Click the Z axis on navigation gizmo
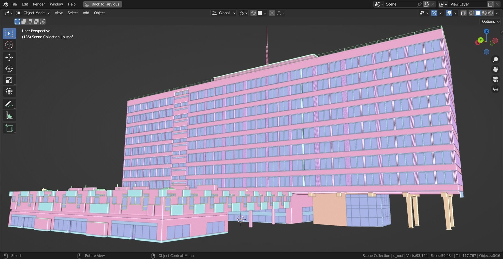 point(486,31)
